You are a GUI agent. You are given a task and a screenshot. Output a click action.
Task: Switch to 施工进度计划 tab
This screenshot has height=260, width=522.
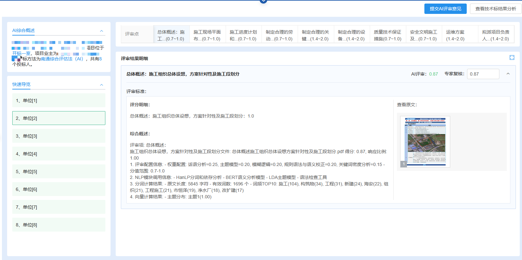243,35
